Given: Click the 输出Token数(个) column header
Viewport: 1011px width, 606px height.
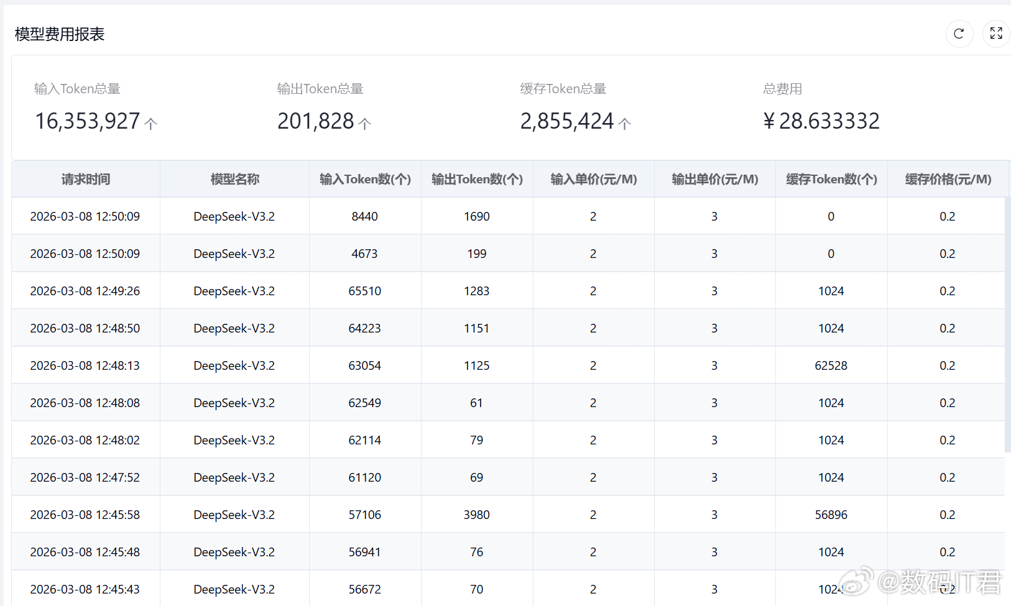Looking at the screenshot, I should [477, 180].
